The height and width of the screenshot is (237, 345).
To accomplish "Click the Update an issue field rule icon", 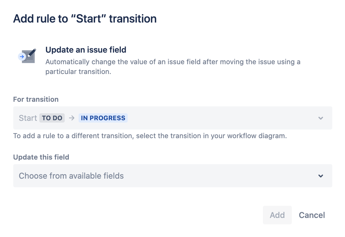I will pyautogui.click(x=27, y=55).
